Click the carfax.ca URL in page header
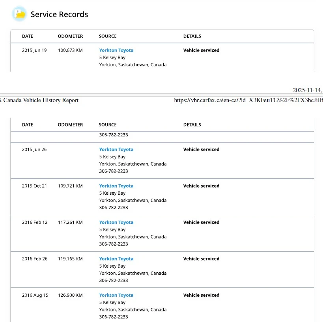323x322 pixels. coord(248,100)
